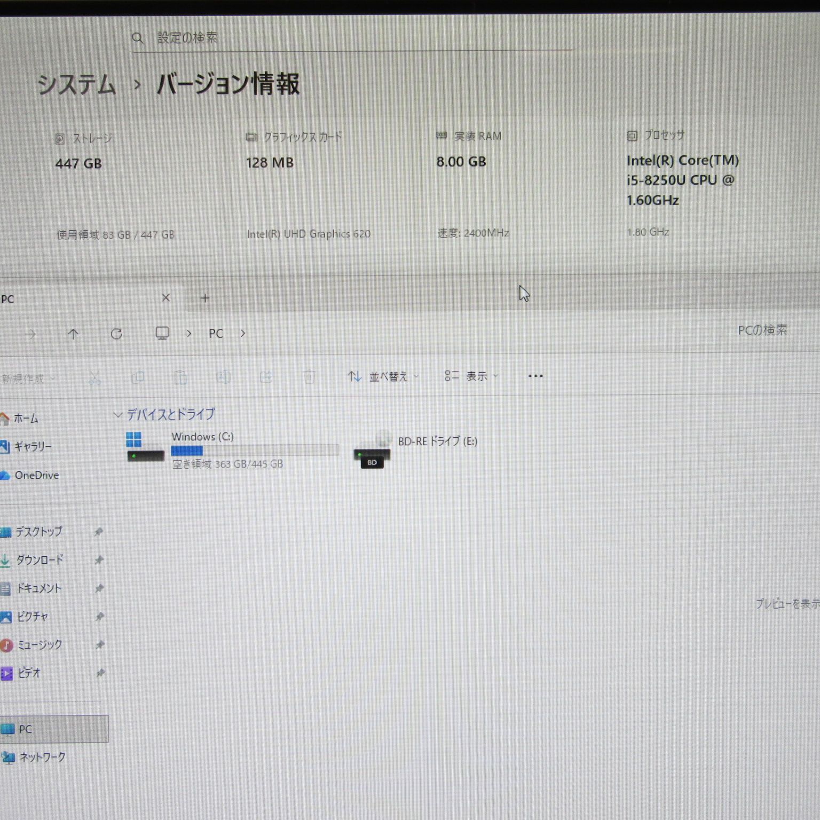Screen dimensions: 820x820
Task: Open the three-dot more options menu
Action: 535,376
